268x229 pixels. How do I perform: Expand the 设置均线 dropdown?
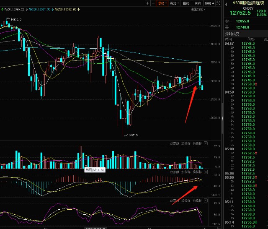(198, 9)
